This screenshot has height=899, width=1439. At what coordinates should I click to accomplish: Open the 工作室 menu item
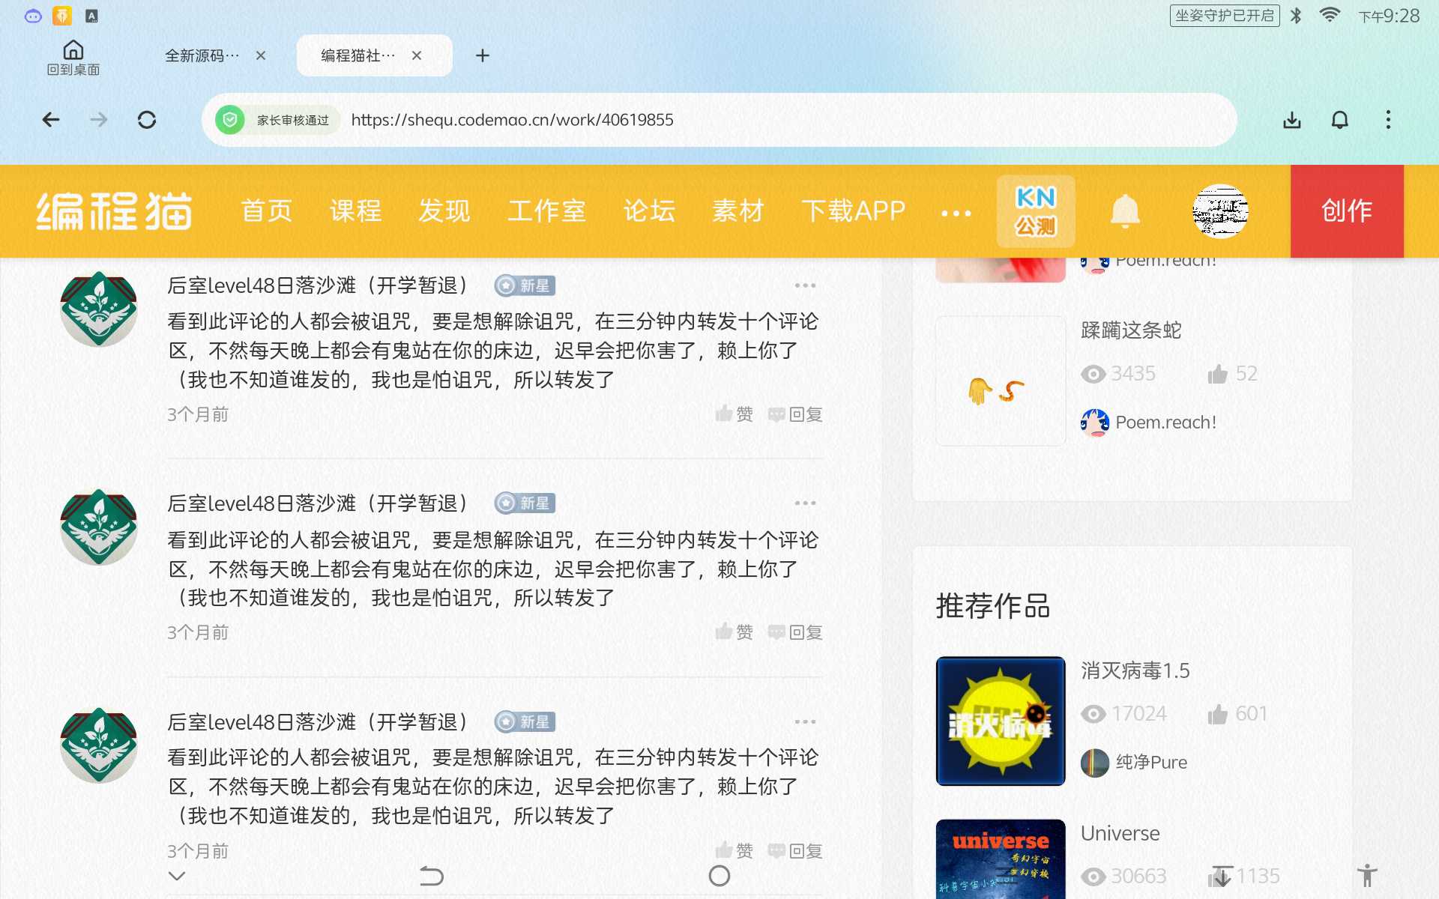pos(546,211)
